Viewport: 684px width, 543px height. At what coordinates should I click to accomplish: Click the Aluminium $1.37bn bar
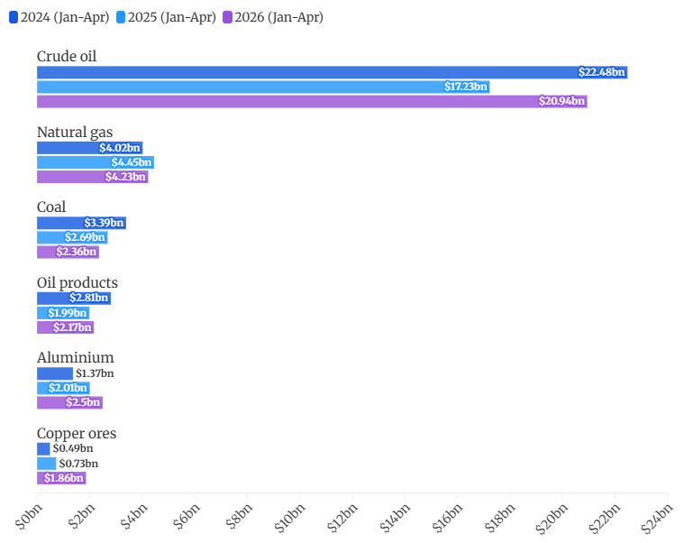pos(55,373)
